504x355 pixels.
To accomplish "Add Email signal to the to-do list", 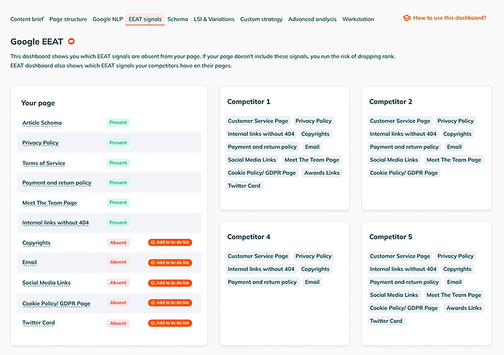I will (170, 262).
